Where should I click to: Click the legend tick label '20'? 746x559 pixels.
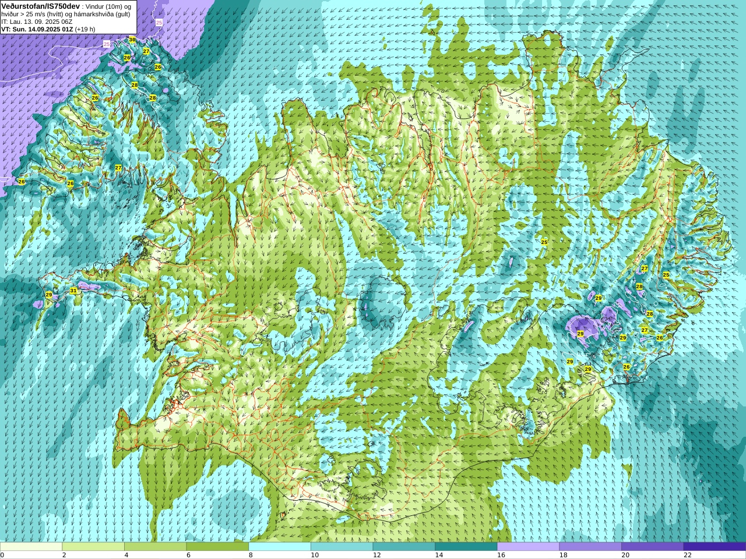(x=625, y=555)
